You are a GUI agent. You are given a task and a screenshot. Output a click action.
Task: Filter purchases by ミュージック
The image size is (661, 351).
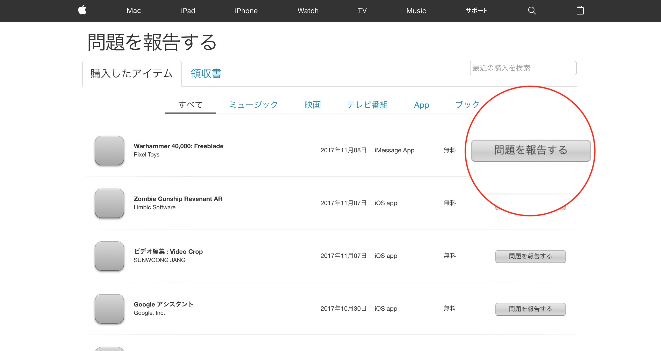coord(254,105)
